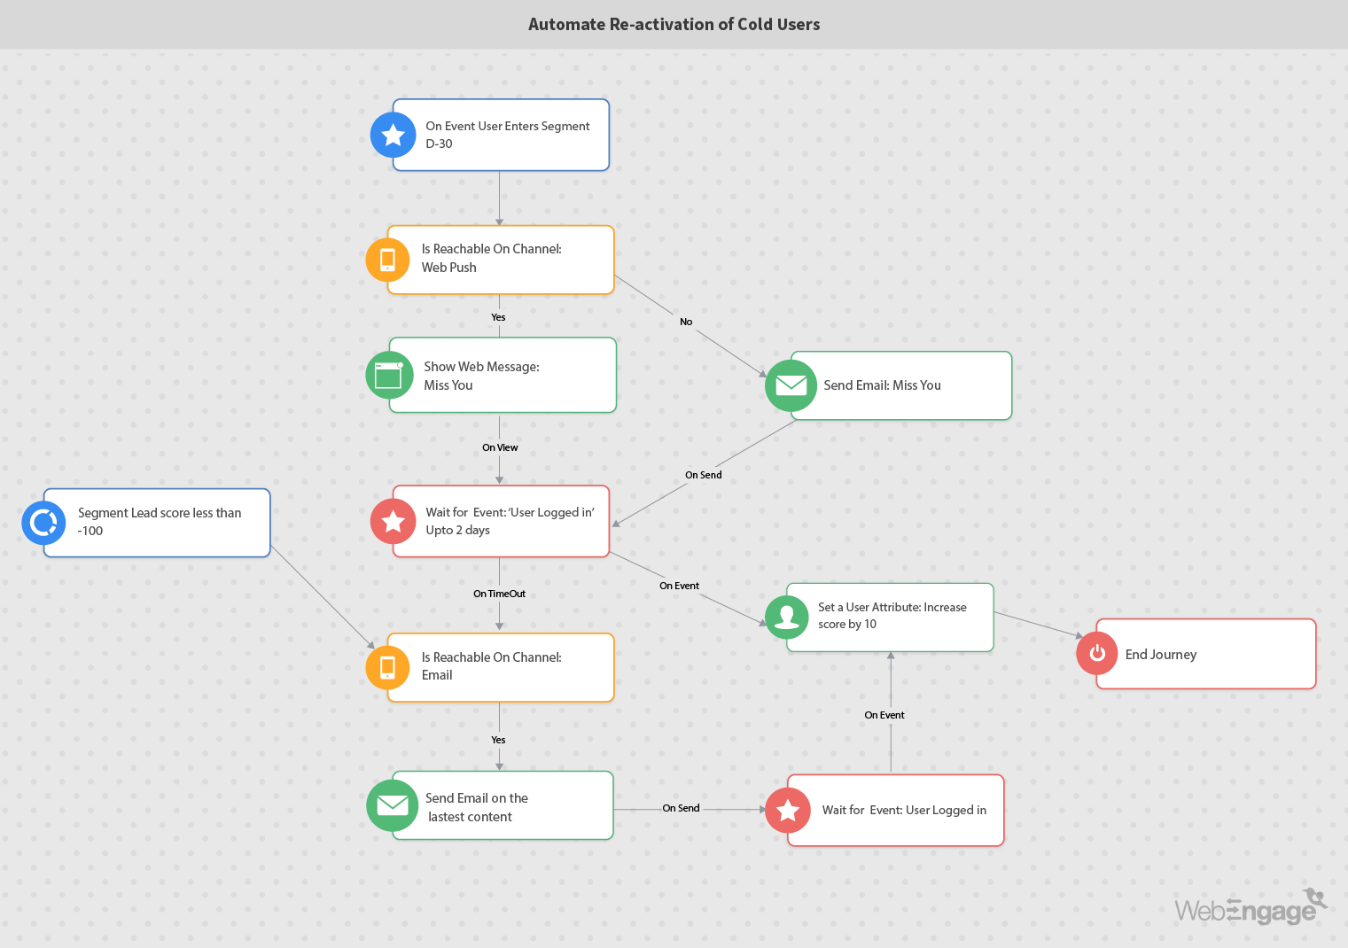Click the red power icon on End Journey

[x=1097, y=654]
